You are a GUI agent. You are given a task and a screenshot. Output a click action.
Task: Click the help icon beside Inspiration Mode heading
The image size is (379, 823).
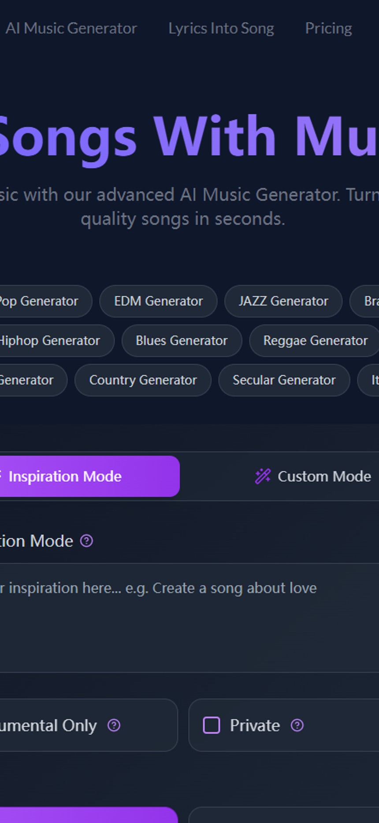coord(86,541)
